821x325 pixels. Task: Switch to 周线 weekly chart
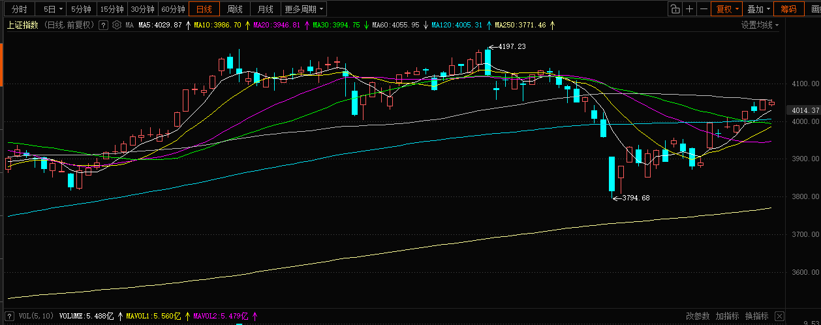click(235, 9)
